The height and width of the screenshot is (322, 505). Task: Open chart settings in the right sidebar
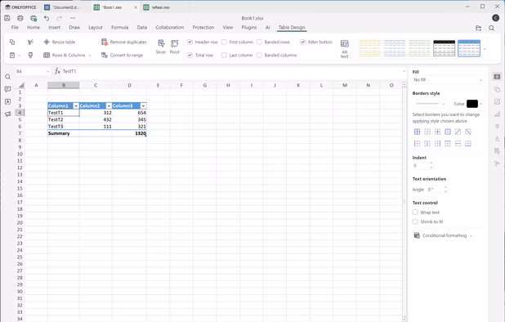(x=497, y=114)
